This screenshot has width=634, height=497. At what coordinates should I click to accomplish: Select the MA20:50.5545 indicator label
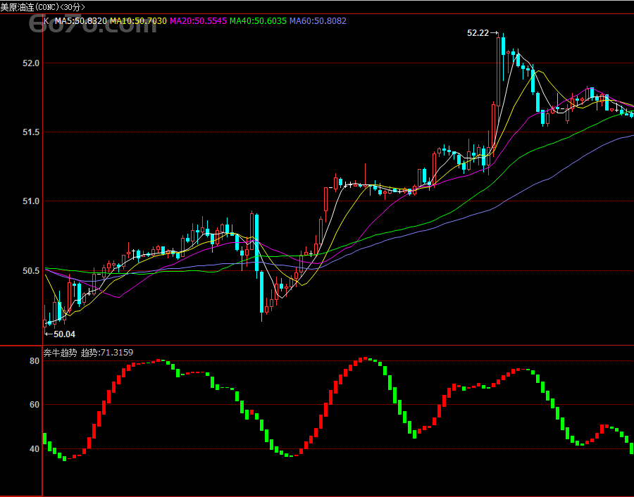(198, 21)
